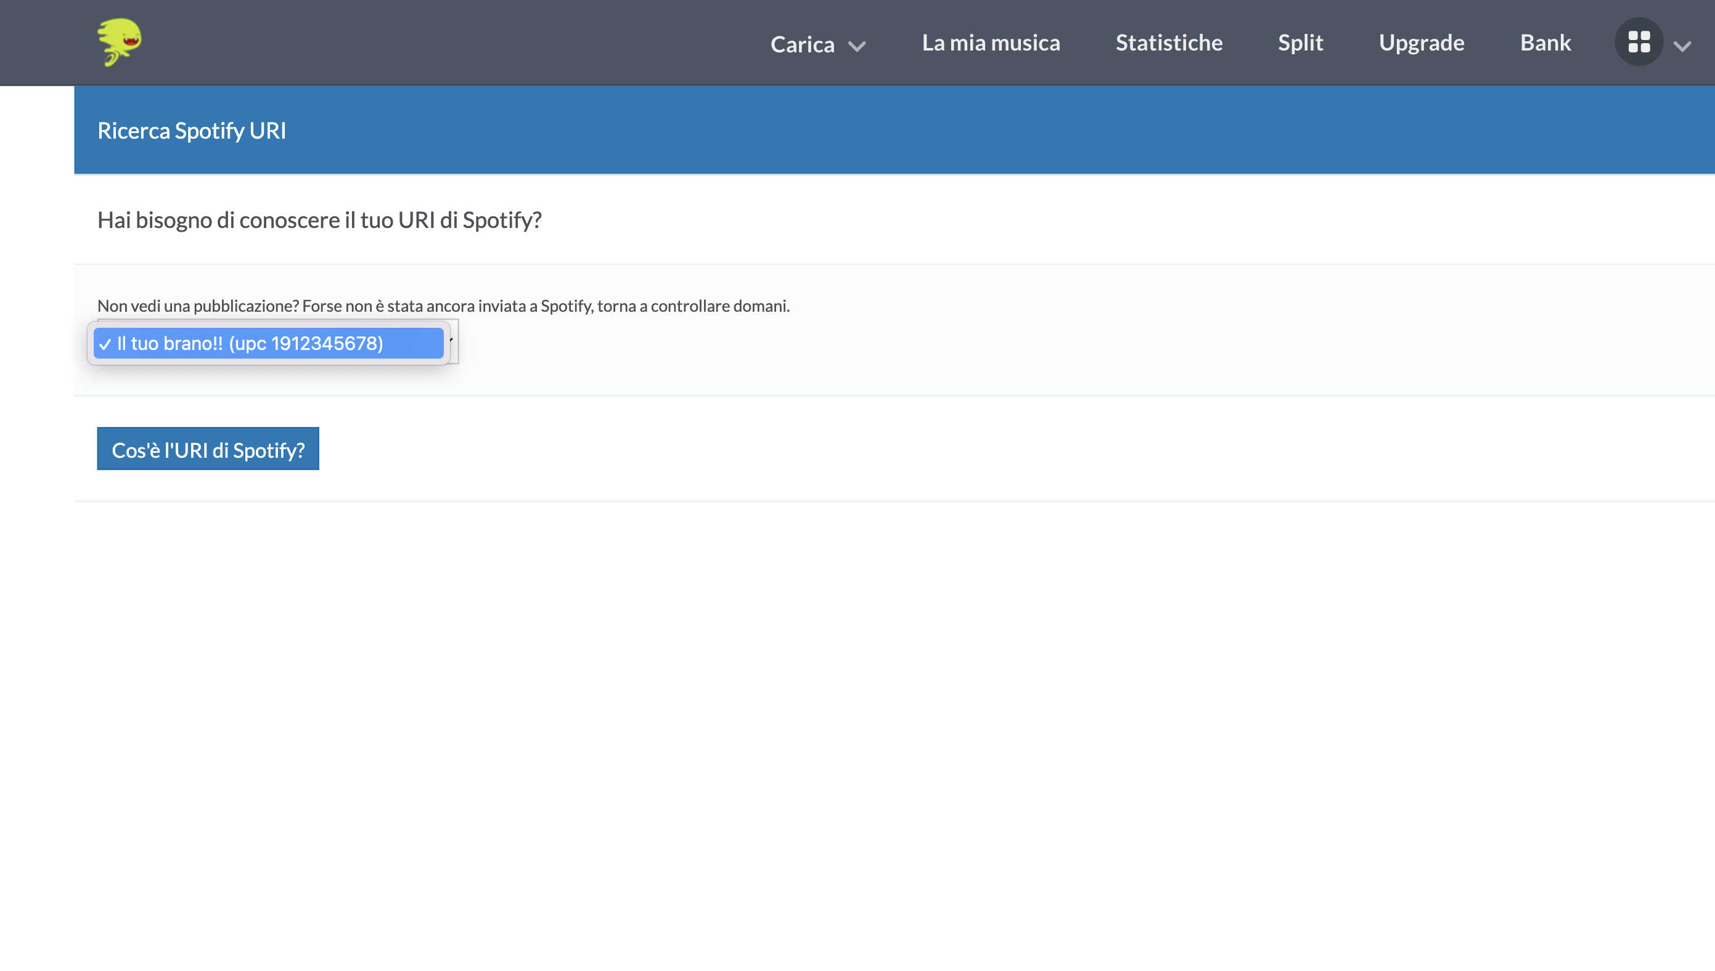Open the Carica menu
The height and width of the screenshot is (971, 1715).
click(x=803, y=44)
